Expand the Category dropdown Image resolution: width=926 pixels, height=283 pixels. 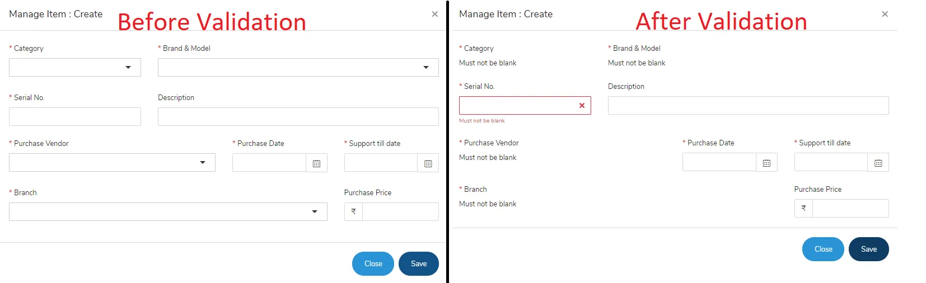tap(128, 68)
